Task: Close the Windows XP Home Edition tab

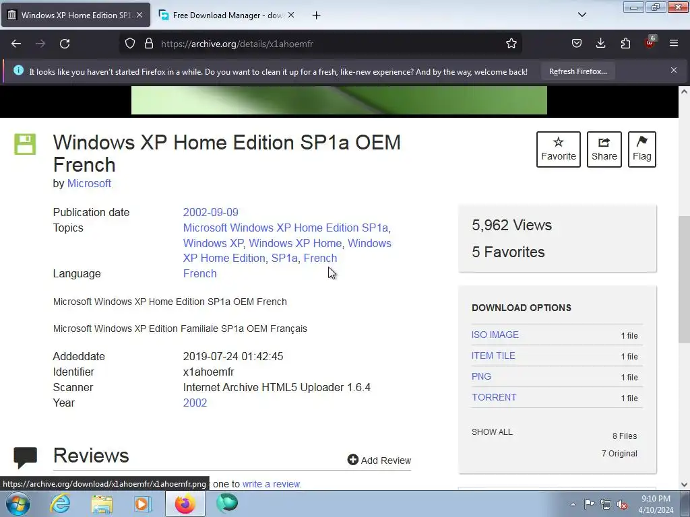Action: tap(139, 15)
